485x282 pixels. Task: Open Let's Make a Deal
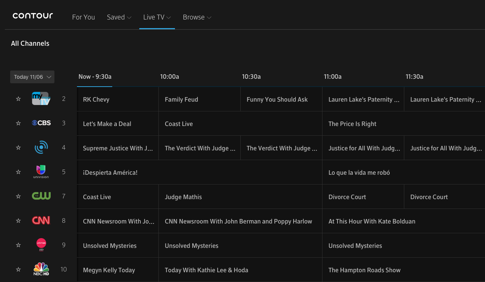tap(118, 124)
